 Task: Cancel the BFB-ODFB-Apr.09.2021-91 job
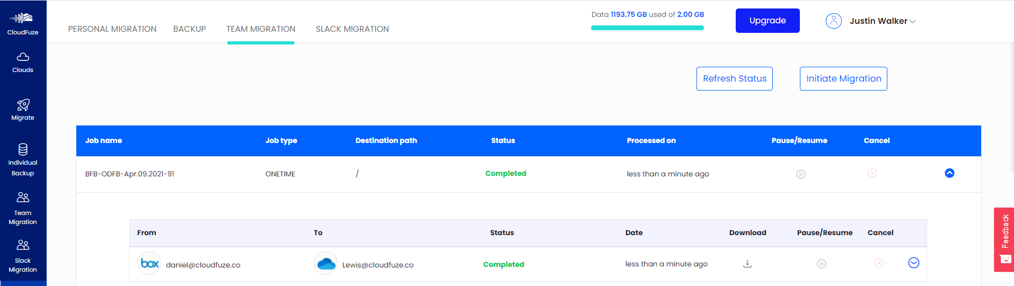pos(872,173)
